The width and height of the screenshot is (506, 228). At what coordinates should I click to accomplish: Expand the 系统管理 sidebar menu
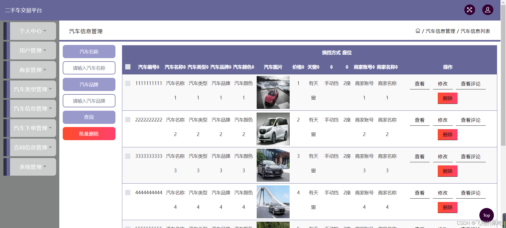(x=33, y=167)
